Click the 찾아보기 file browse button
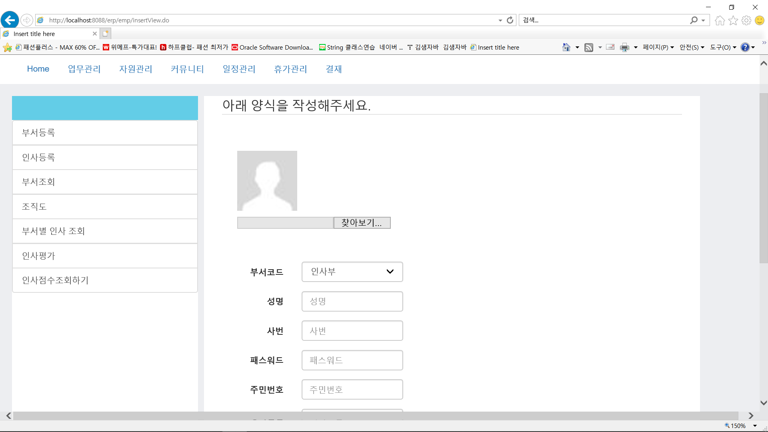Viewport: 768px width, 432px height. pos(362,223)
